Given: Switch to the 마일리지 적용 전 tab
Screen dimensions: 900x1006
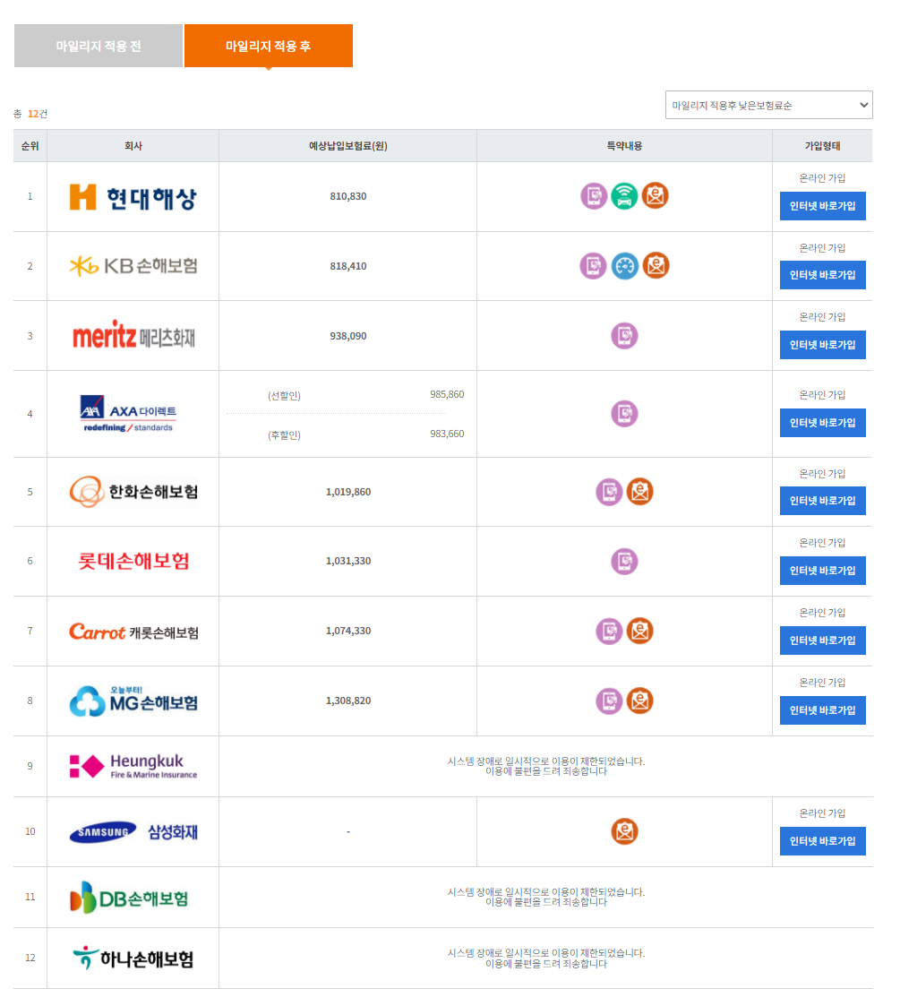Looking at the screenshot, I should (x=99, y=46).
